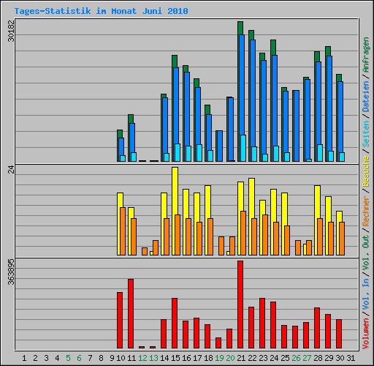374x366 pixels.
Task: Click the cyan pages bar for day 21
Action: coord(243,148)
